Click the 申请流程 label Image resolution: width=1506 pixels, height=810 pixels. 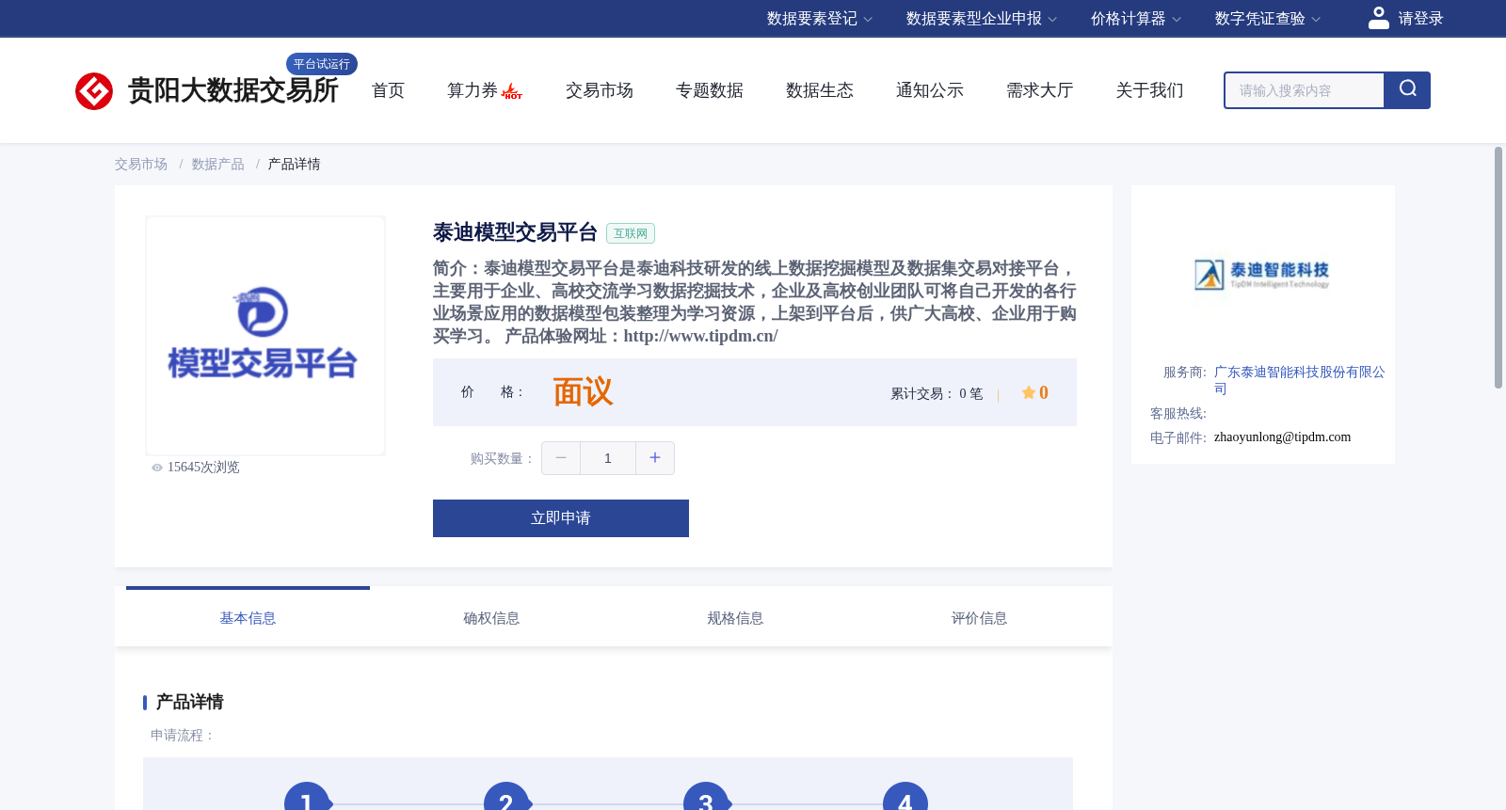point(183,736)
